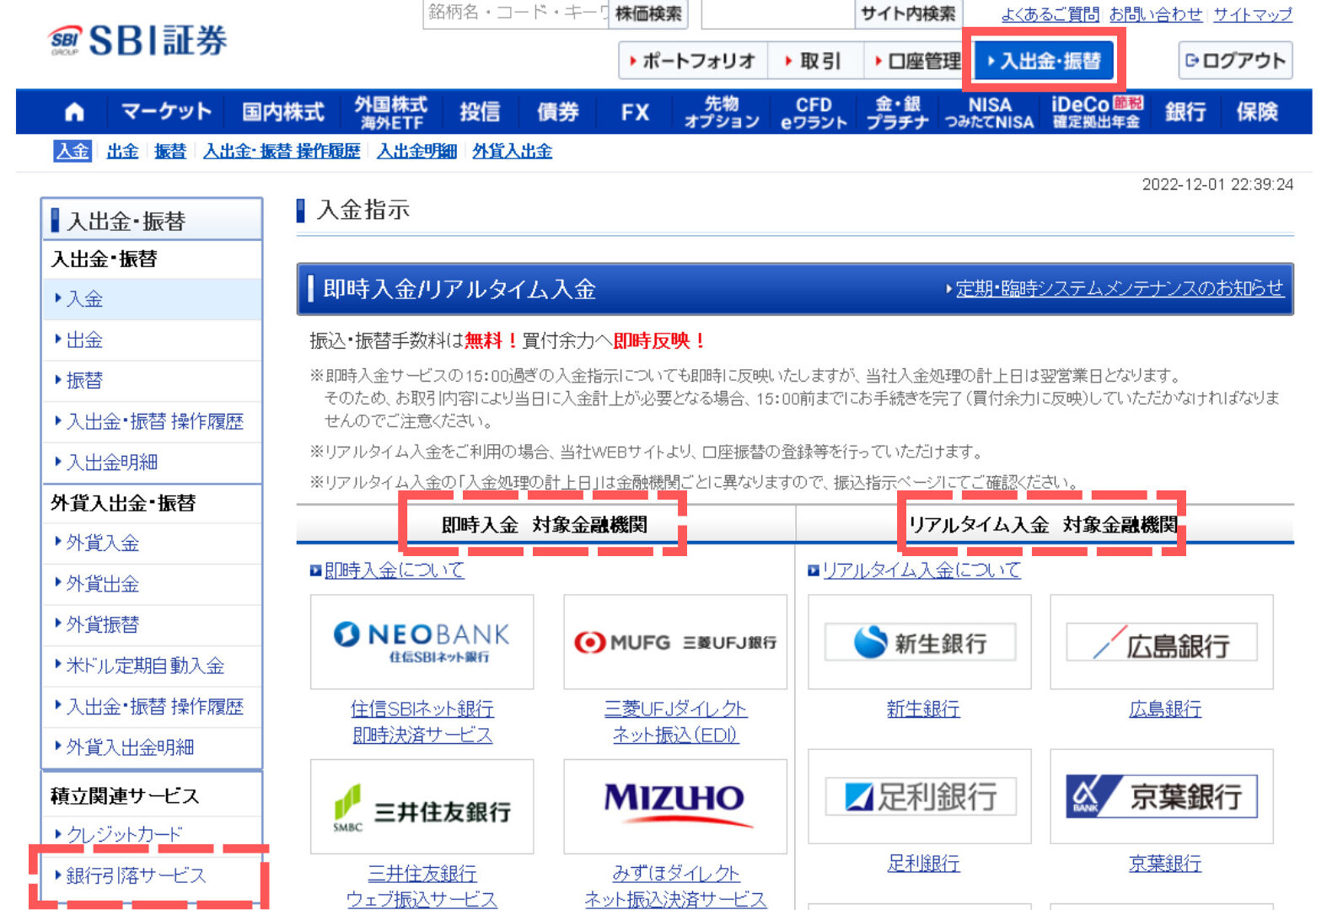Select 入金 in the left sidebar
The height and width of the screenshot is (910, 1327).
(152, 299)
